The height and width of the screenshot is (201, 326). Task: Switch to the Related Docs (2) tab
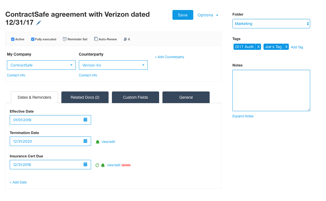coord(85,97)
